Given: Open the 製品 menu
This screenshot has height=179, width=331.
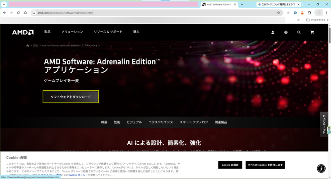Looking at the screenshot, I should click(47, 32).
